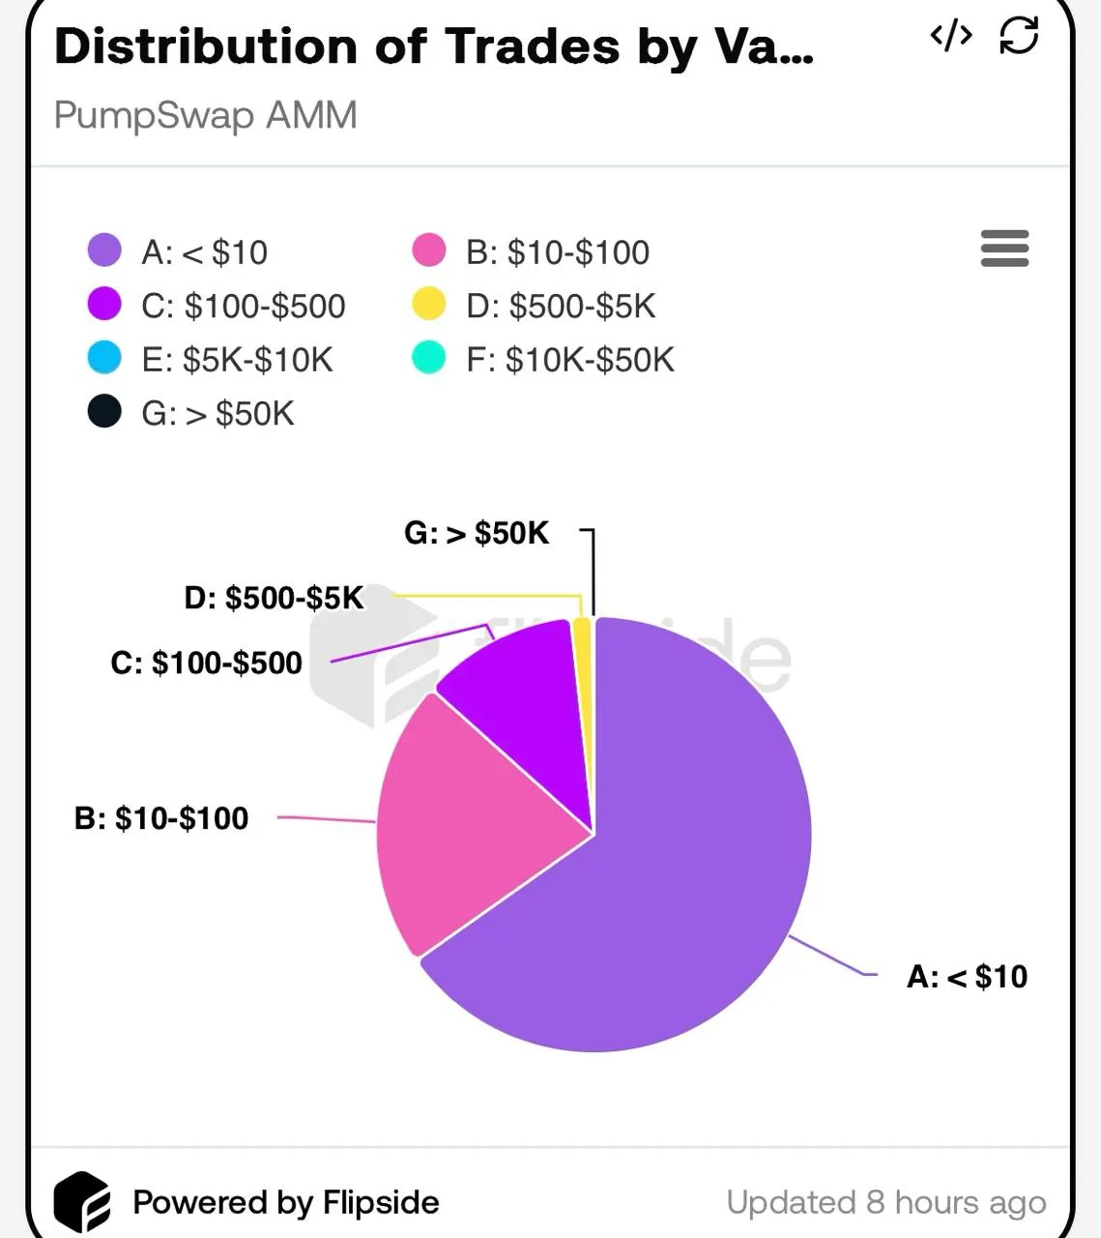This screenshot has width=1101, height=1238.
Task: Toggle legend item C: $100-$500
Action: coord(243,306)
